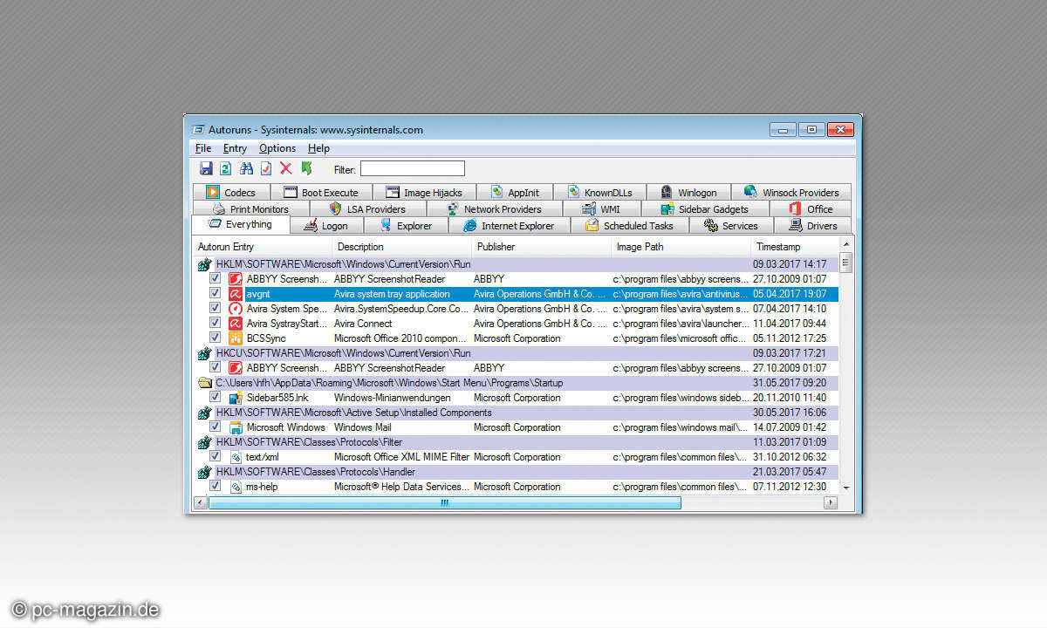Disable the ms-help handler checkbox
The height and width of the screenshot is (628, 1047).
(216, 487)
